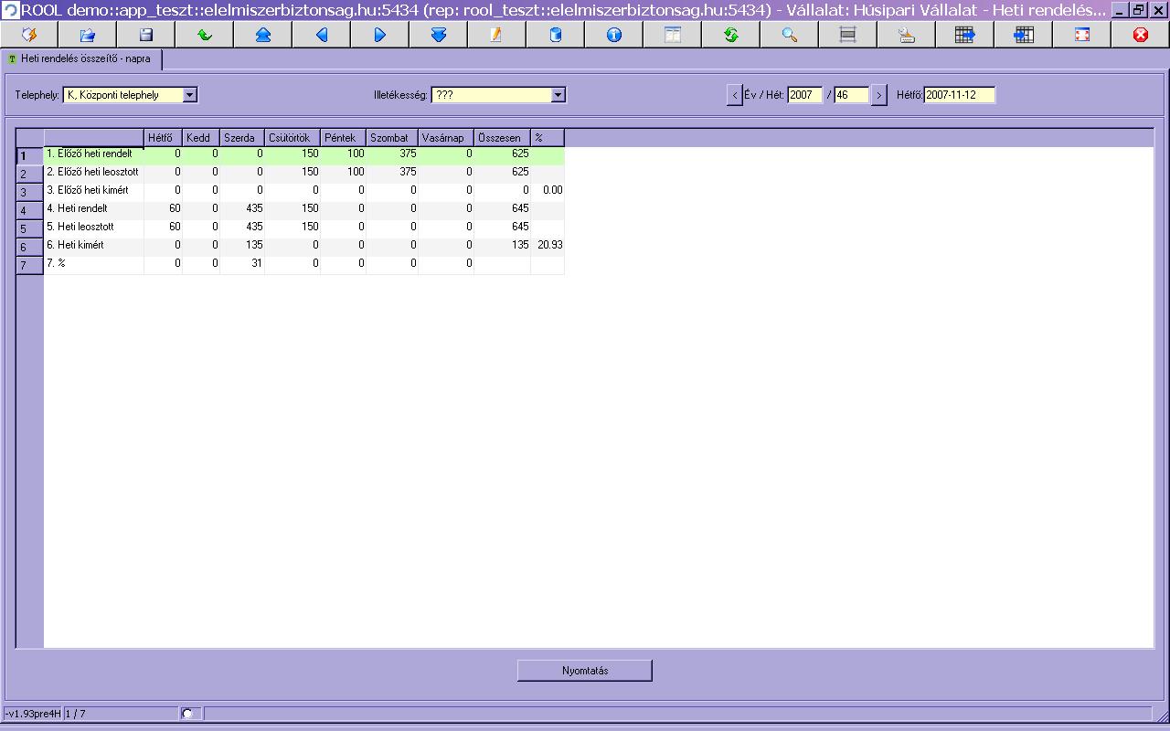
Task: Click the floppy disk save icon
Action: tap(145, 35)
